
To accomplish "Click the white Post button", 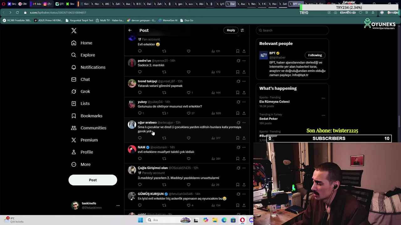I will (93, 180).
